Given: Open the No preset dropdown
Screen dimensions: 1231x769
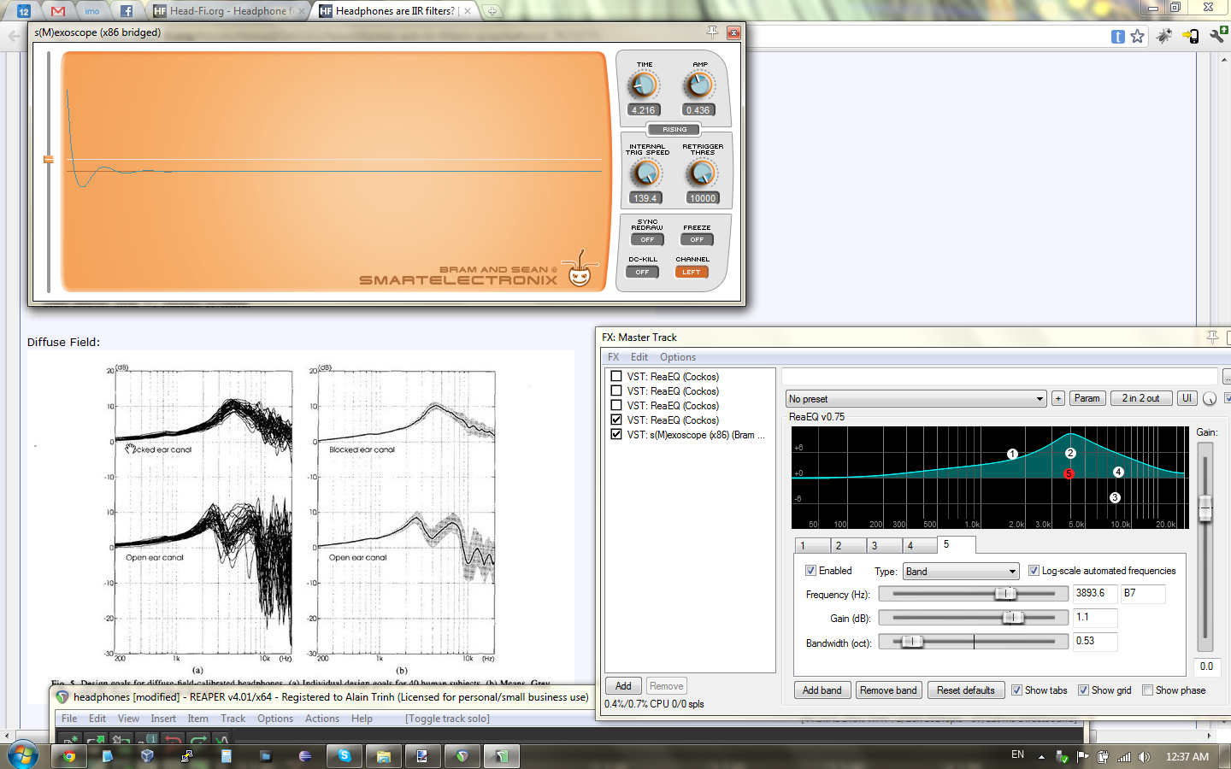Looking at the screenshot, I should (x=916, y=399).
